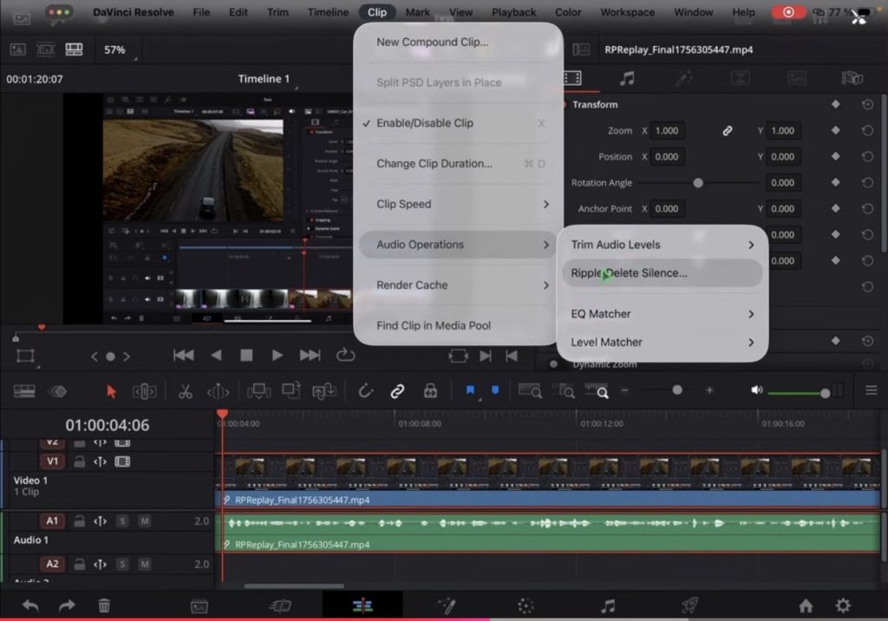Open the Playback menu in menu bar
This screenshot has width=888, height=621.
click(513, 12)
